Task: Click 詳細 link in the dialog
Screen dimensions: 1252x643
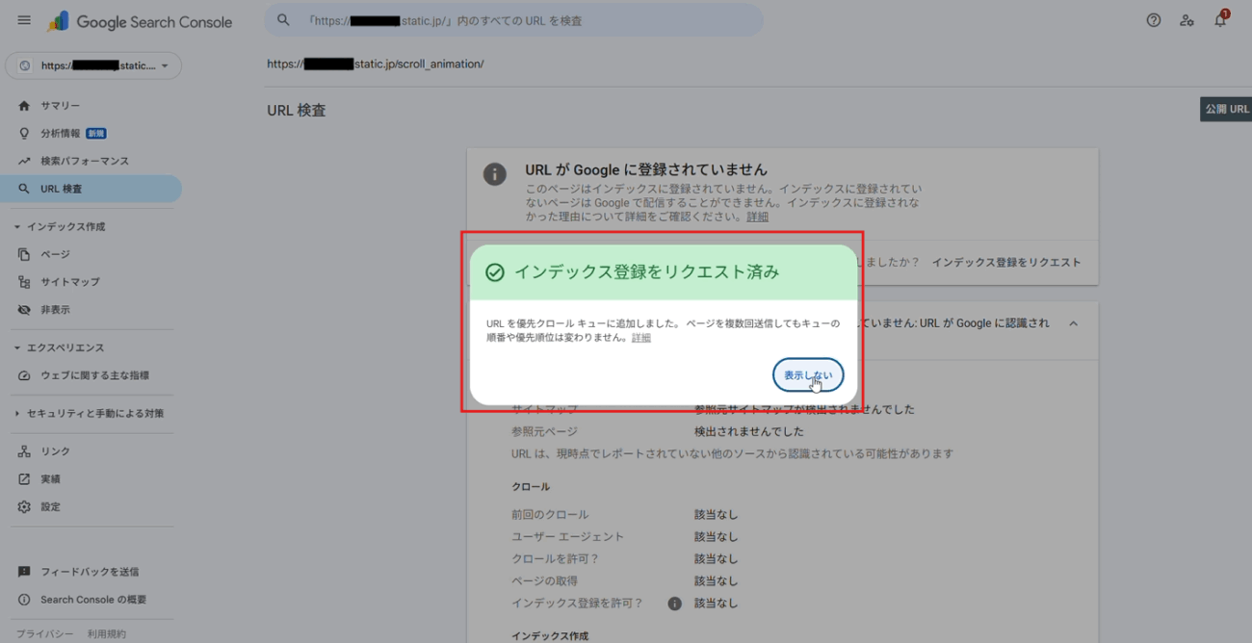Action: (x=640, y=339)
